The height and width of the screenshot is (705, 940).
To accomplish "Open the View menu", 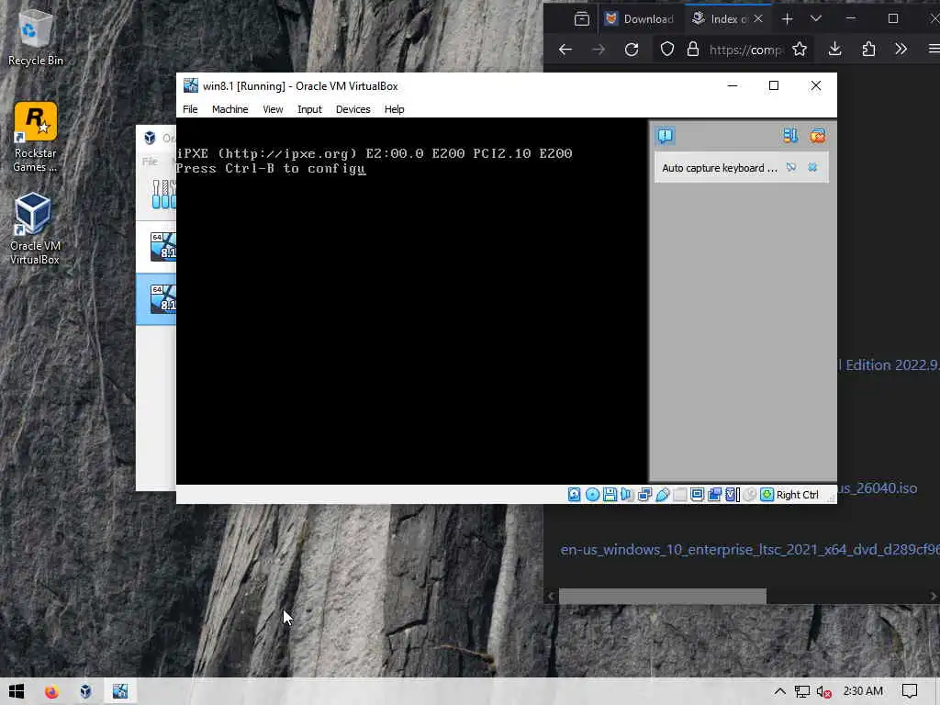I will pos(273,109).
